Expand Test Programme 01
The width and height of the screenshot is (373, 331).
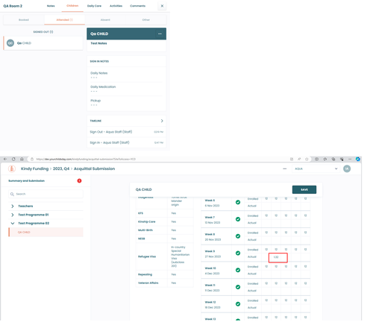(13, 215)
